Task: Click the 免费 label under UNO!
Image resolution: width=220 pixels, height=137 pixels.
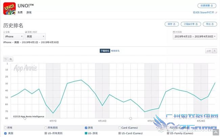Action: pyautogui.click(x=20, y=12)
